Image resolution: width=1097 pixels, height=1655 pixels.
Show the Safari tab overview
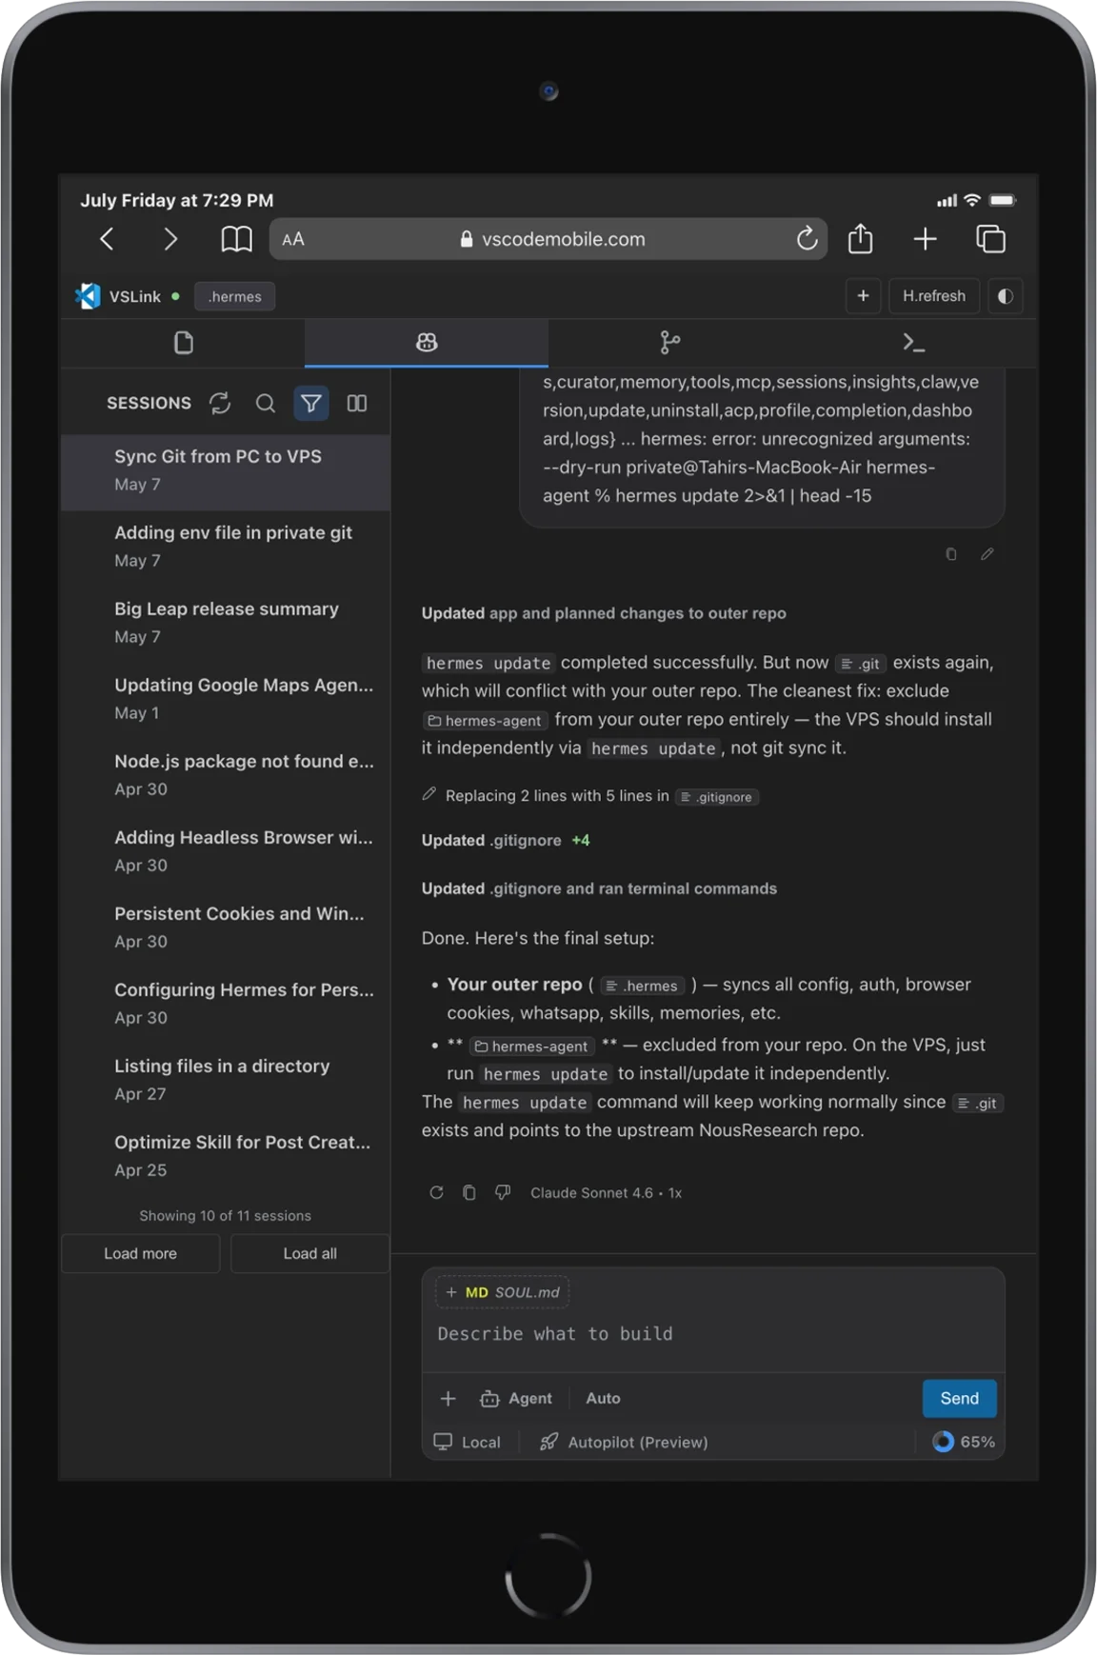pos(990,239)
